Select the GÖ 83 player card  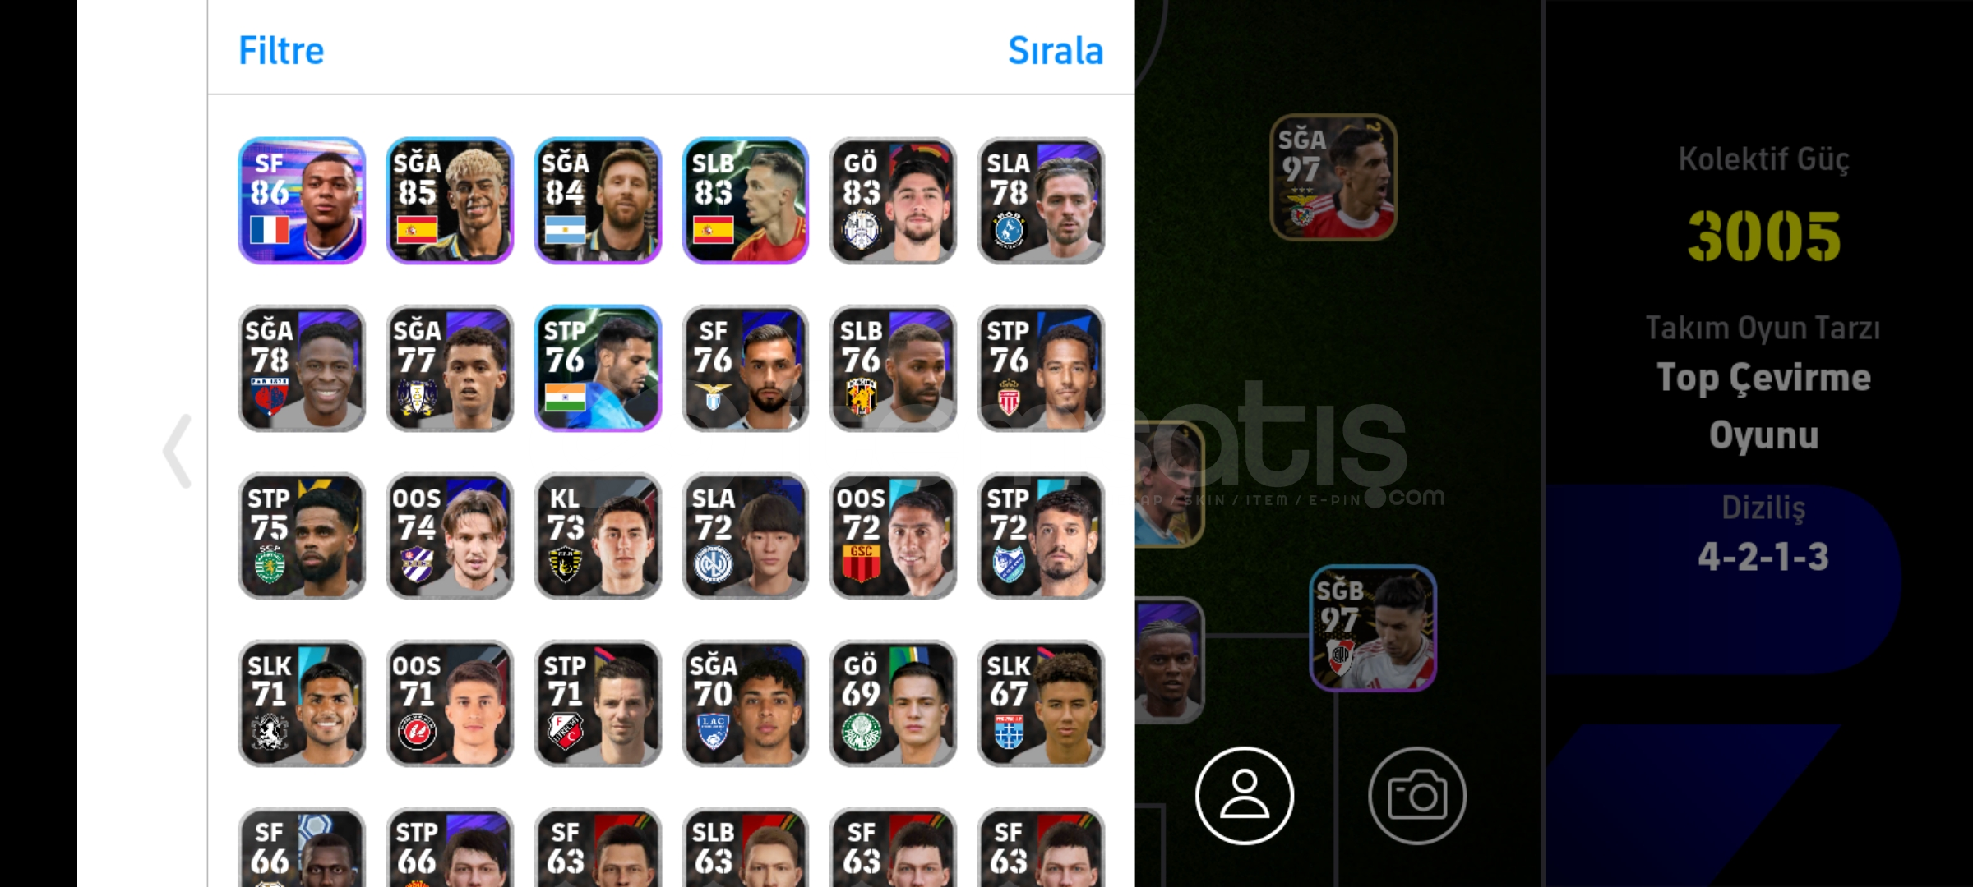[x=893, y=200]
